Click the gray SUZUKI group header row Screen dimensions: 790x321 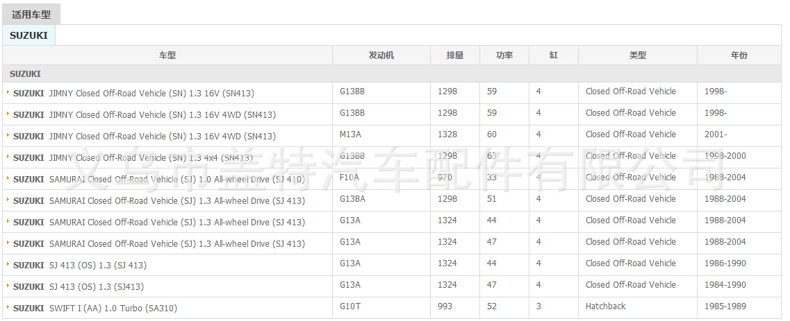tap(392, 74)
